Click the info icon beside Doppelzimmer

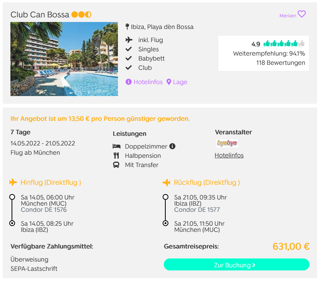click(172, 146)
